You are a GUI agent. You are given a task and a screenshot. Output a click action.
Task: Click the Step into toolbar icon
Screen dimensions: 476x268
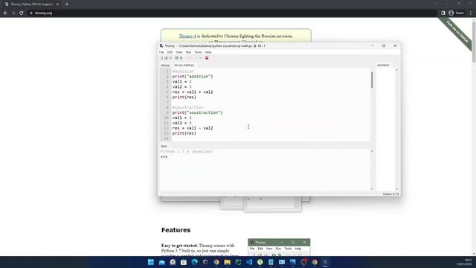coord(192,58)
